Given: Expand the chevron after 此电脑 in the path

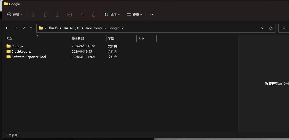Looking at the screenshot, I should pyautogui.click(x=61, y=28).
